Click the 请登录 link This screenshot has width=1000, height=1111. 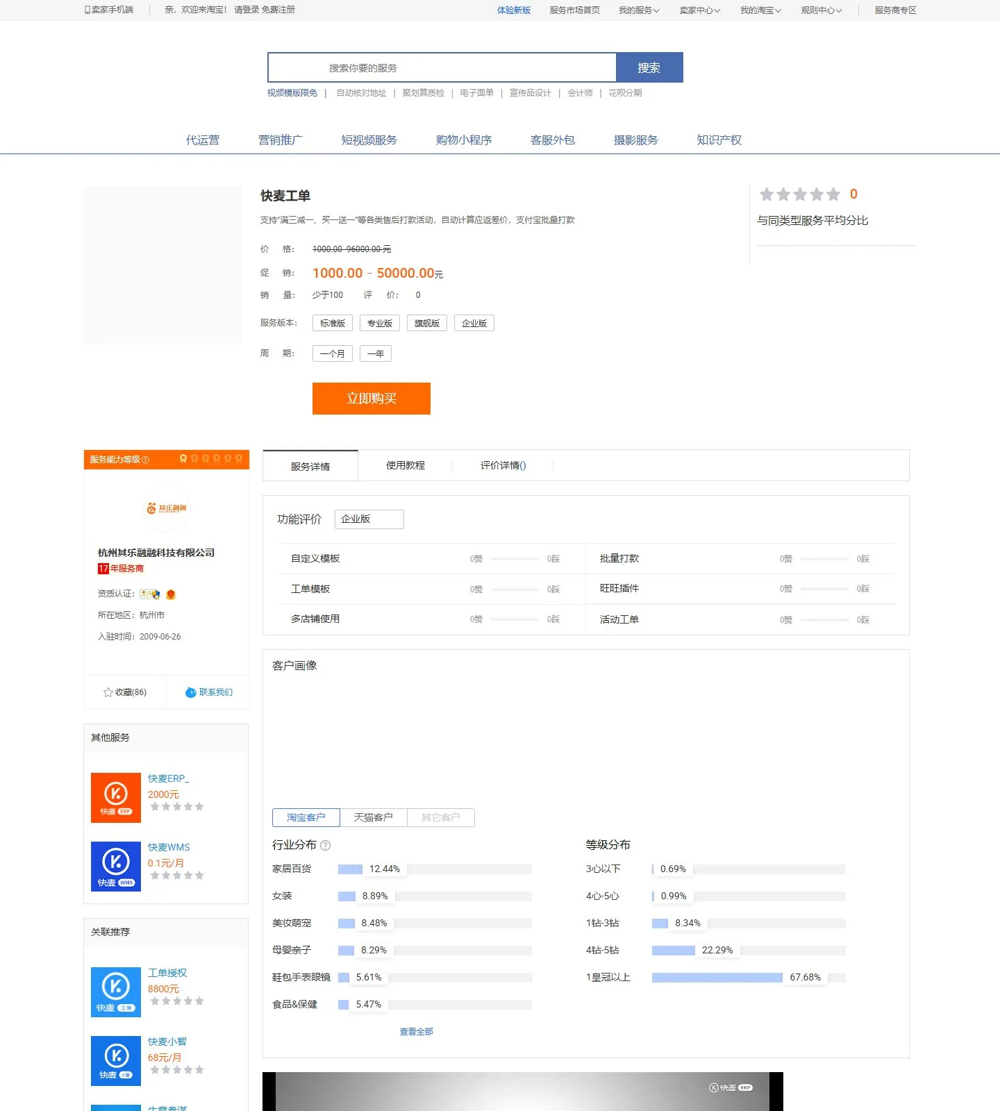coord(247,10)
